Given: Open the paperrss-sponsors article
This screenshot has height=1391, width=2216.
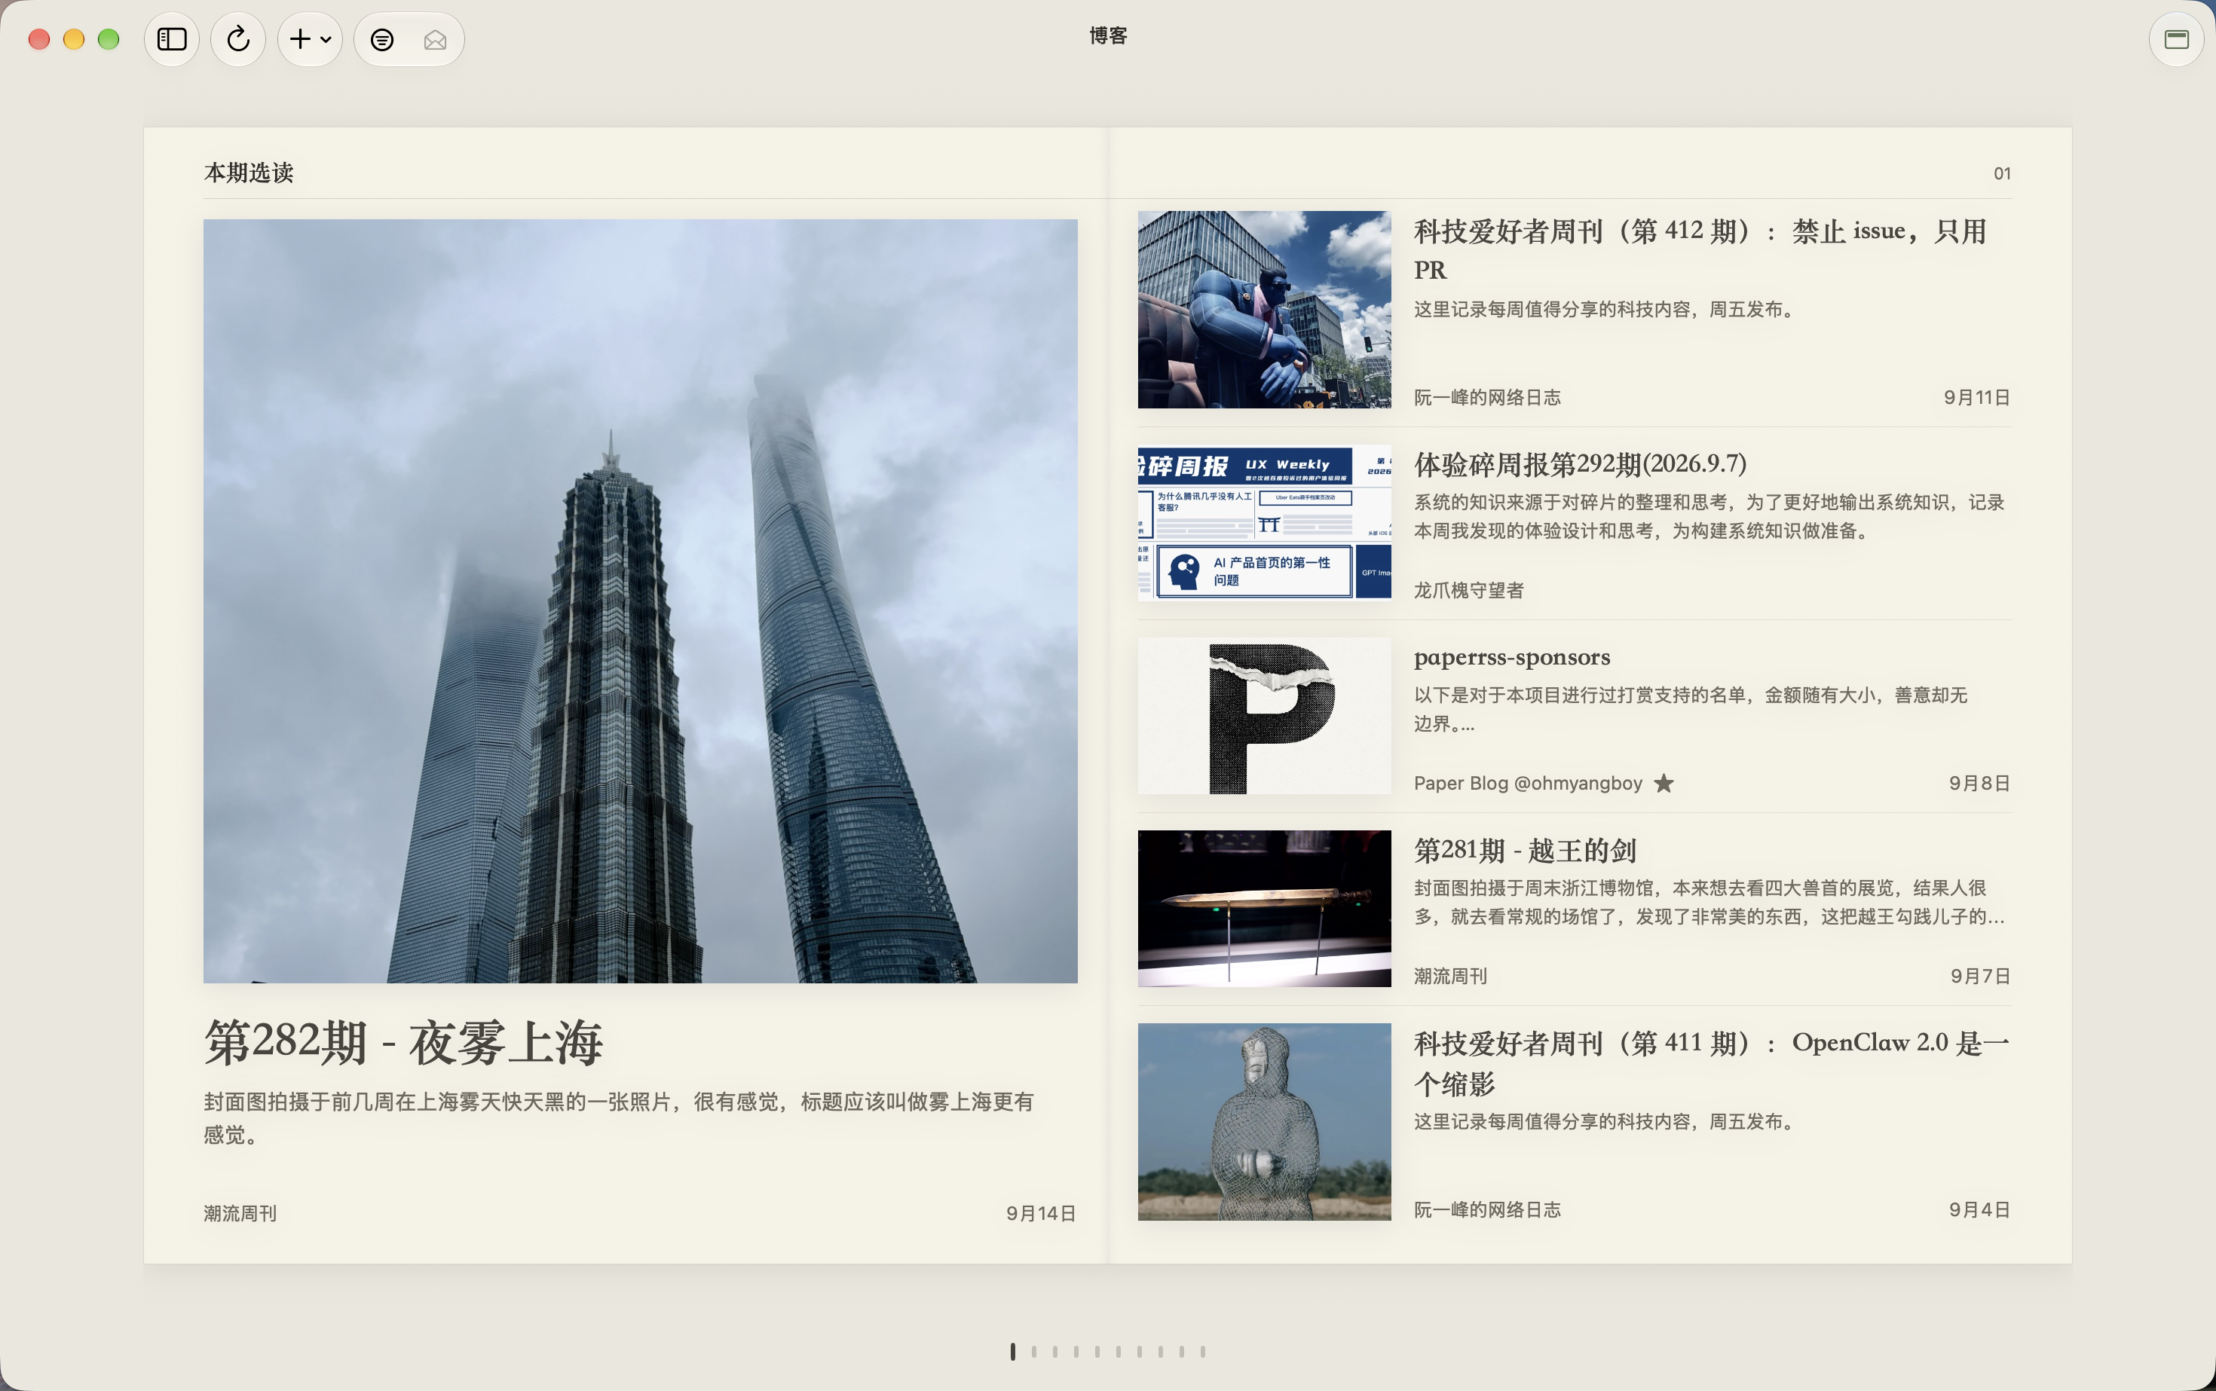Looking at the screenshot, I should pyautogui.click(x=1512, y=657).
